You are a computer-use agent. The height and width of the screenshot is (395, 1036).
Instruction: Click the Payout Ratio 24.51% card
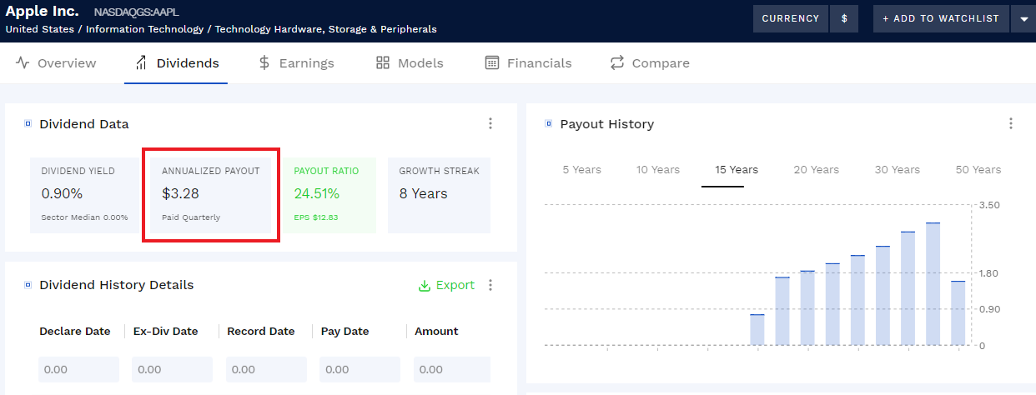329,195
